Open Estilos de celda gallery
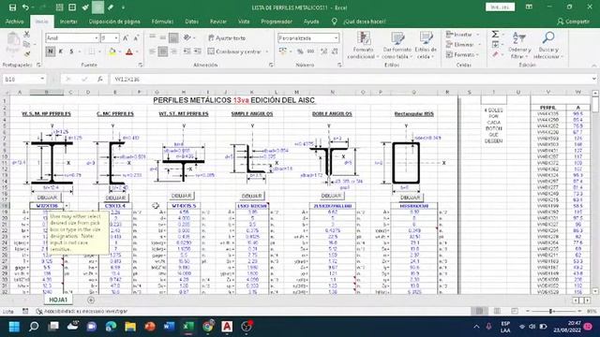 point(426,45)
